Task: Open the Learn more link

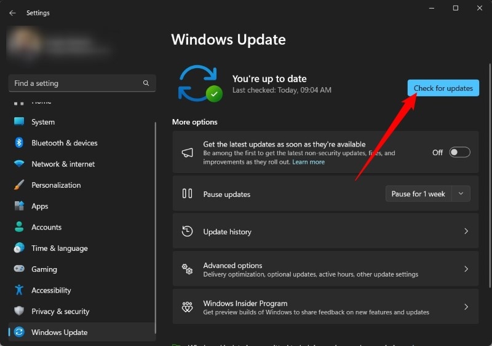Action: 308,162
